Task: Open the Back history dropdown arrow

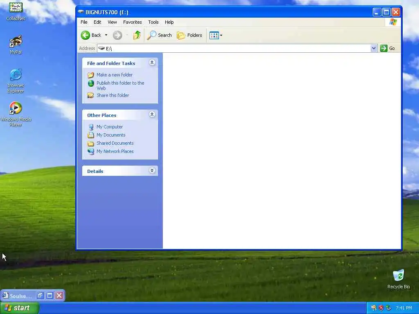Action: pyautogui.click(x=106, y=35)
